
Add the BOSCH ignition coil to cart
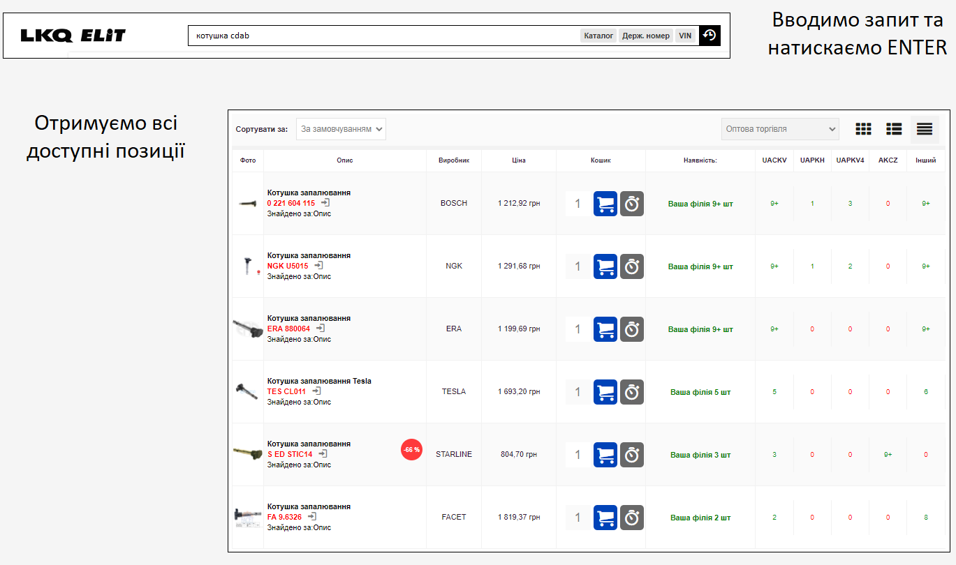605,204
